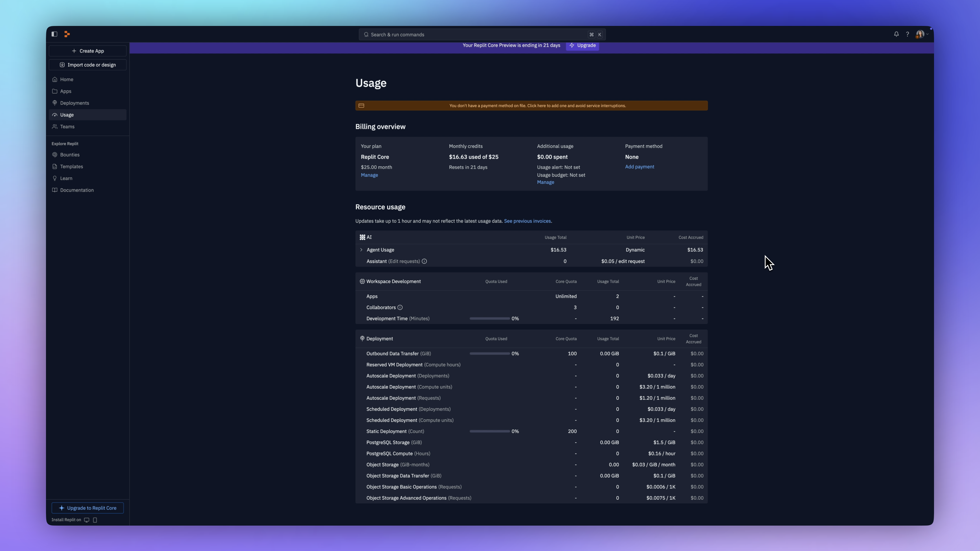Open Teams in sidebar

click(87, 127)
